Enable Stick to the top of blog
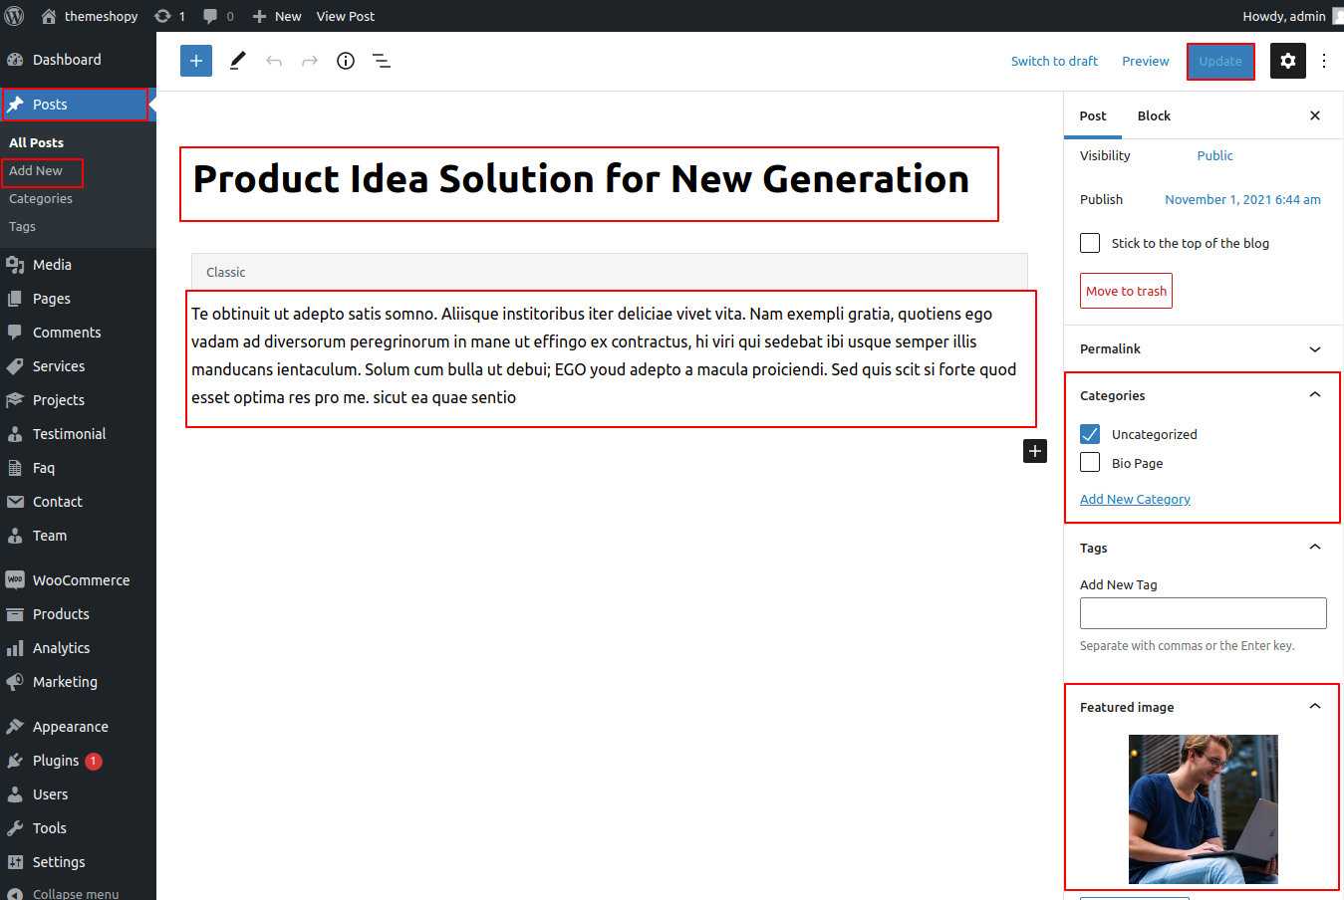Viewport: 1344px width, 900px height. pyautogui.click(x=1090, y=243)
